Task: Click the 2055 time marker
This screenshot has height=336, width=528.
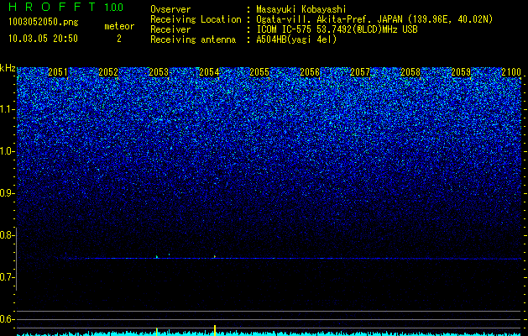Action: coord(259,72)
